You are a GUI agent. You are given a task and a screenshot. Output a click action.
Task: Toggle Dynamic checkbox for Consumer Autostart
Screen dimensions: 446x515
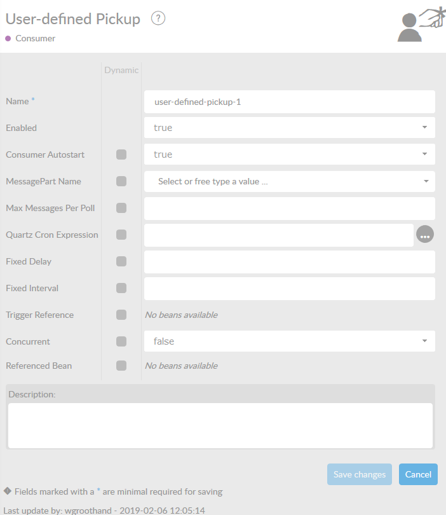(121, 154)
